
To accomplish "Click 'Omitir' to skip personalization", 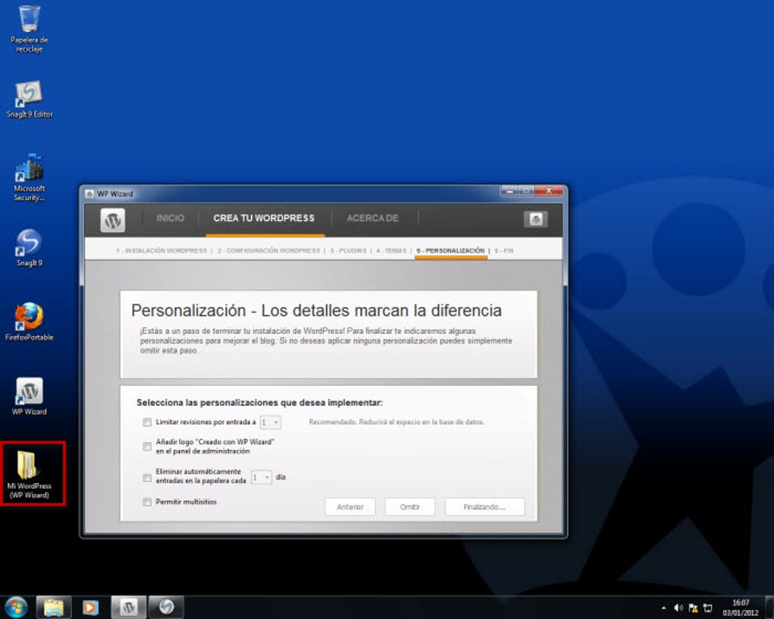I will point(409,506).
